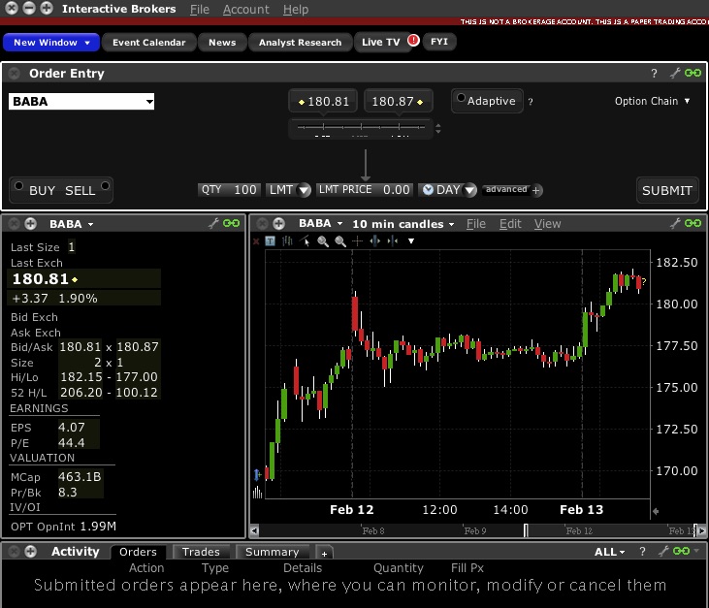
Task: Open Activity panel help question mark
Action: 642,551
